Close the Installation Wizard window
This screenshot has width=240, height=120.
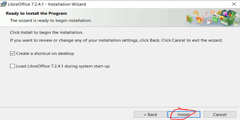coord(234,4)
